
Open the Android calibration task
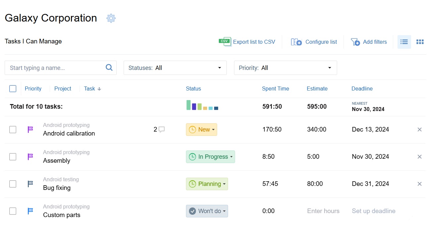pos(69,134)
